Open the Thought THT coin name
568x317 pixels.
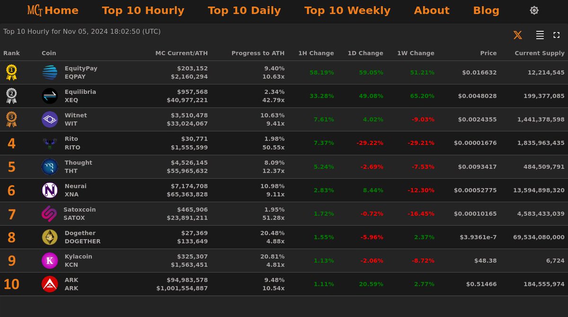pyautogui.click(x=79, y=167)
